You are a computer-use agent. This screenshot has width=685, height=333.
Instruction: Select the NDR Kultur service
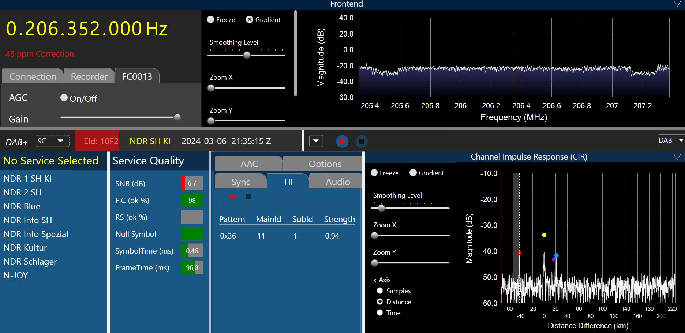pos(25,248)
